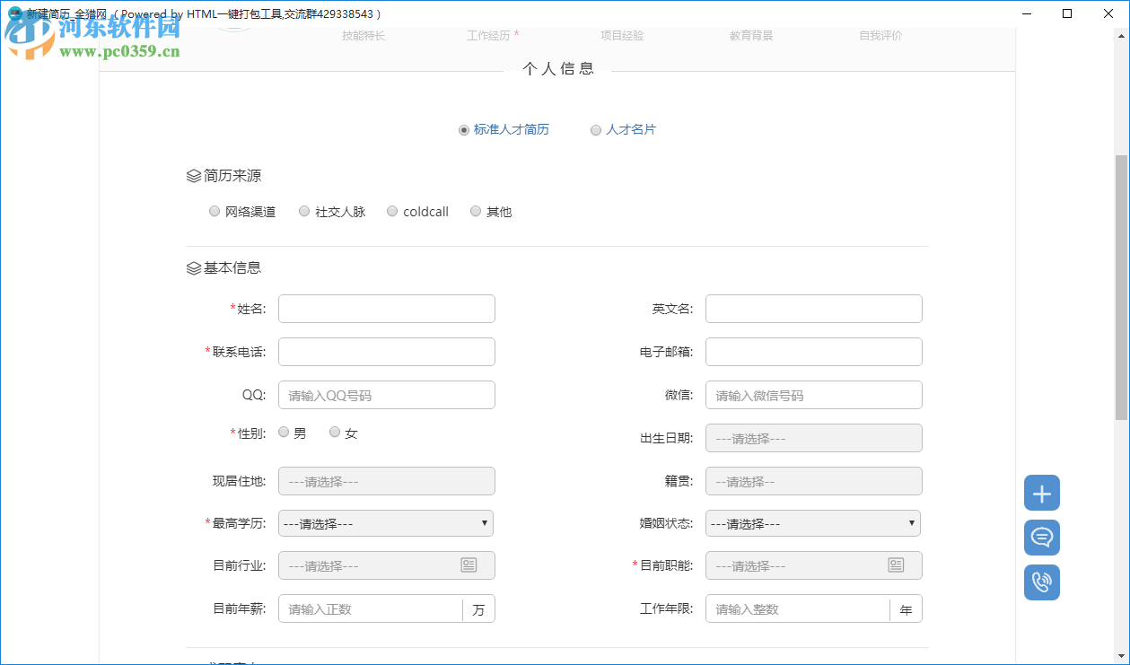Click the 工作经历 required section link
The image size is (1130, 665).
tap(488, 36)
